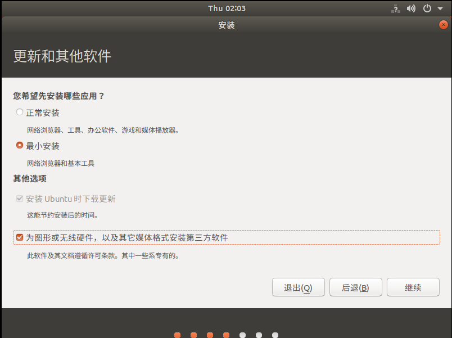The height and width of the screenshot is (338, 452).
Task: Toggle third-party software 为图形或无线硬件 checkbox
Action: pyautogui.click(x=20, y=237)
